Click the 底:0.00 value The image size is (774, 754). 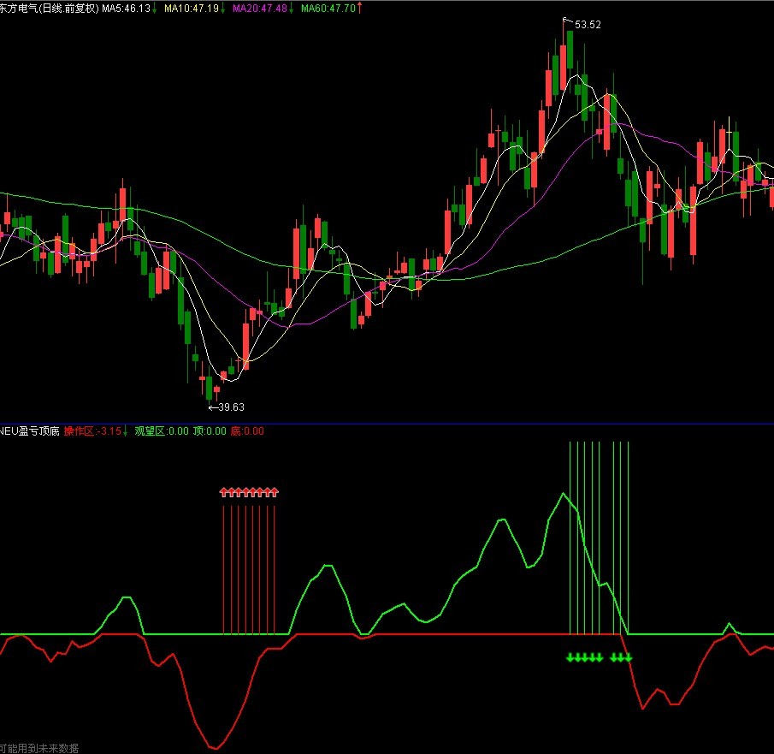pos(247,431)
